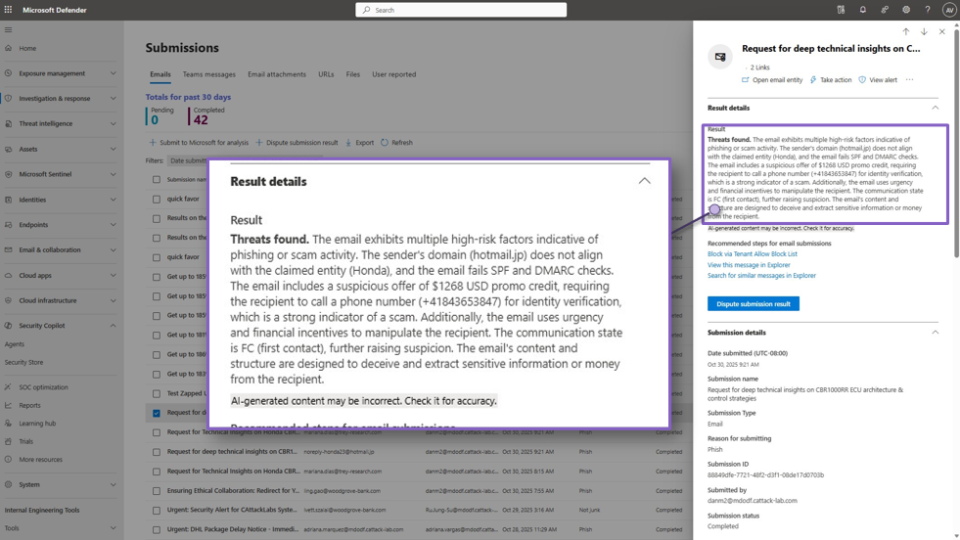Switch to Email attachments tab
Image resolution: width=960 pixels, height=540 pixels.
(x=277, y=74)
